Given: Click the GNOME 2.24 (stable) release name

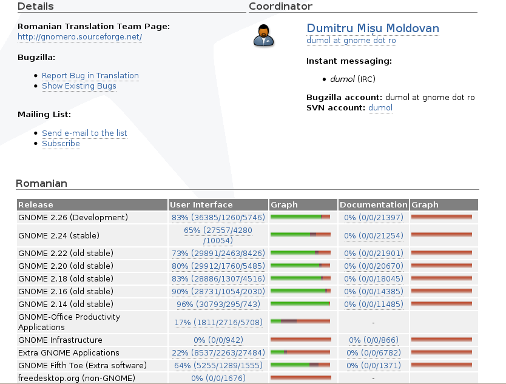Looking at the screenshot, I should pyautogui.click(x=59, y=235).
